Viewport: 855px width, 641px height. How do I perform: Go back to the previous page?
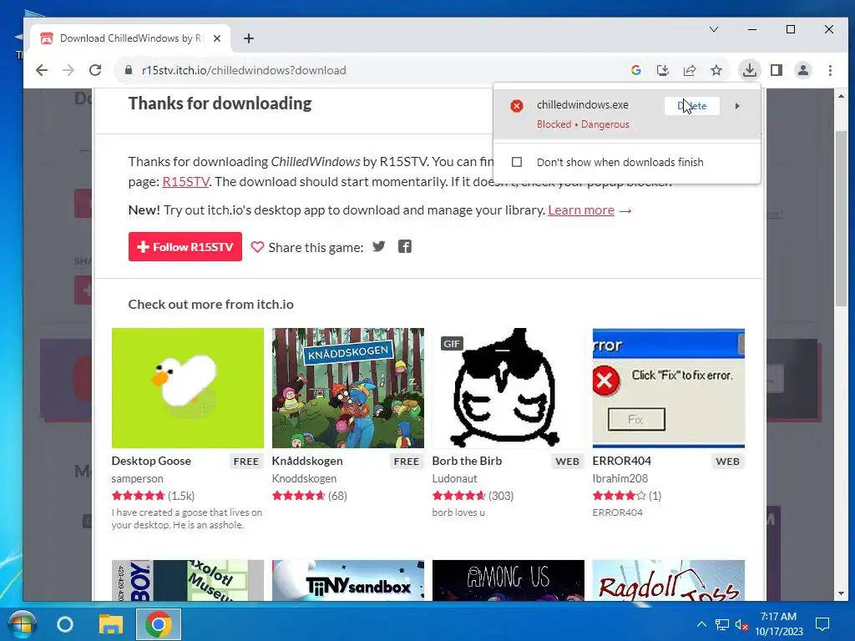tap(42, 70)
